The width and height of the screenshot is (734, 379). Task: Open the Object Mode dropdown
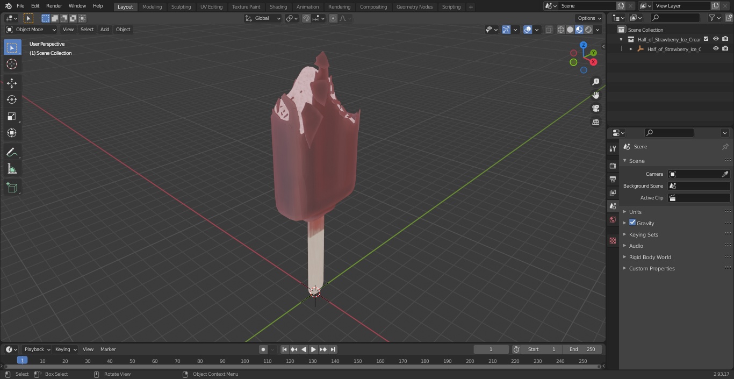click(x=31, y=30)
